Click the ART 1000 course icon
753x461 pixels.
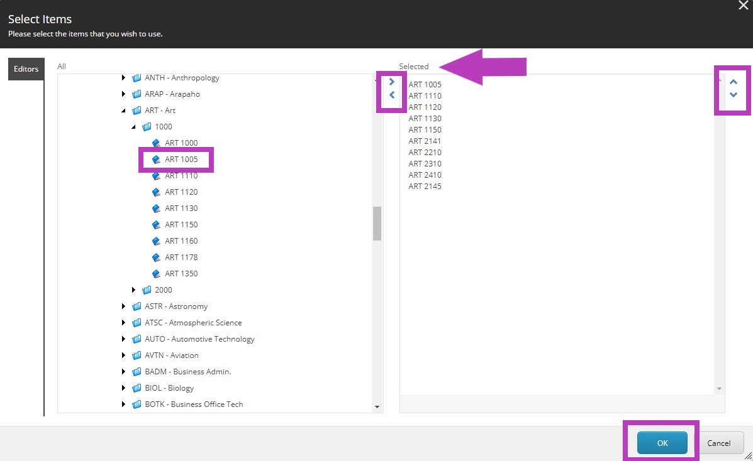[x=156, y=143]
